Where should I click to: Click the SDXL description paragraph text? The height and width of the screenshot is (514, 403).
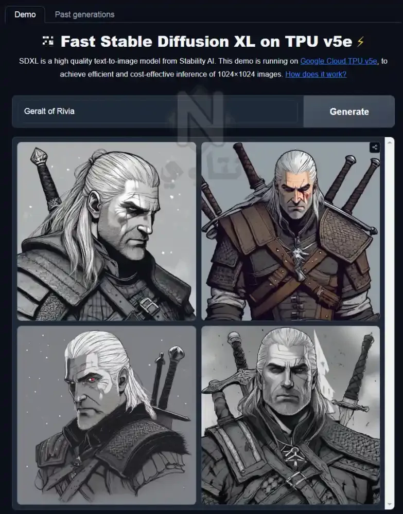point(203,67)
